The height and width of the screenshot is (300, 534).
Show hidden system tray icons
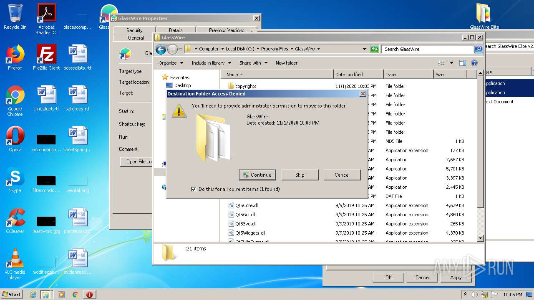pyautogui.click(x=465, y=295)
